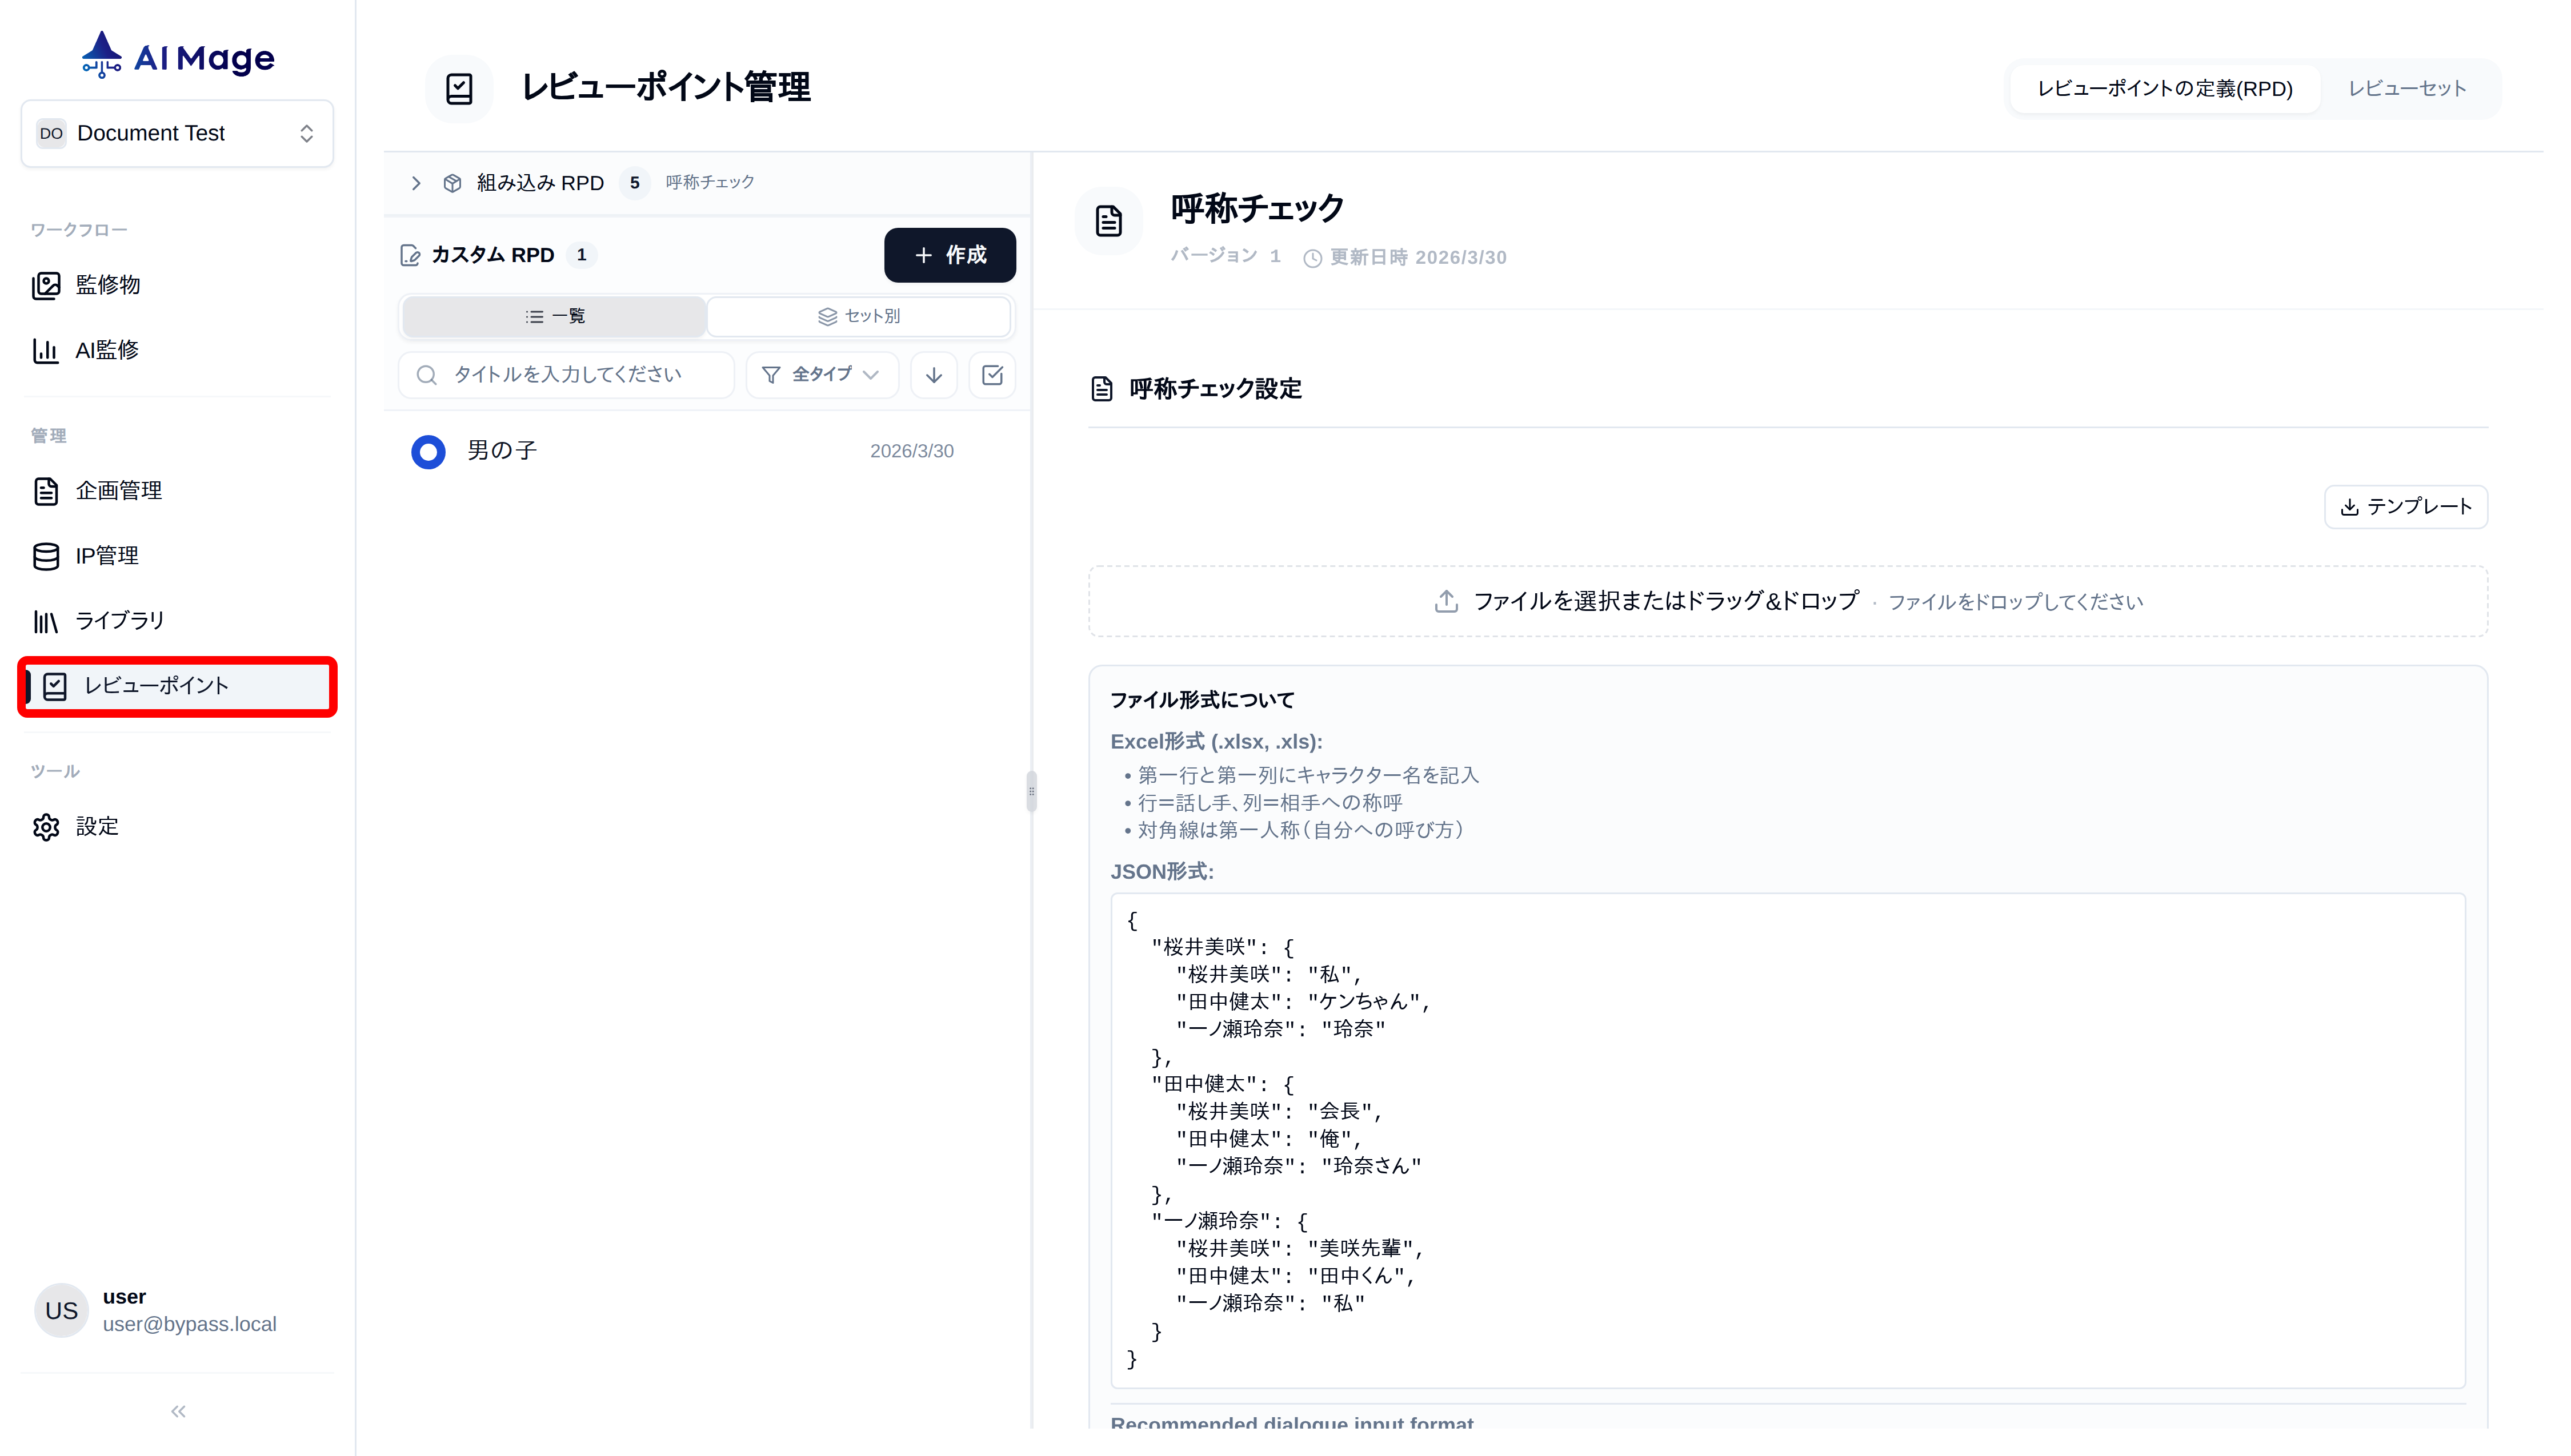2571x1456 pixels.
Task: Click the 作成 create button
Action: pyautogui.click(x=950, y=255)
